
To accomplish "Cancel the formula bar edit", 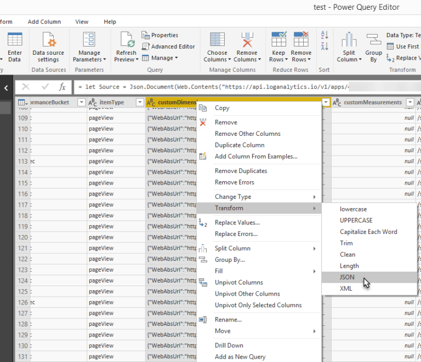I will coord(26,87).
